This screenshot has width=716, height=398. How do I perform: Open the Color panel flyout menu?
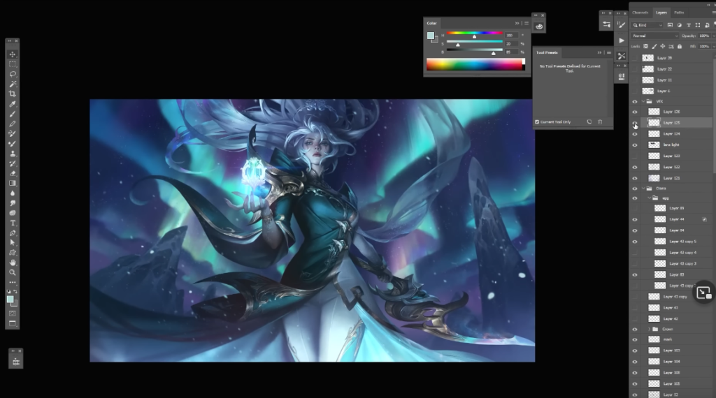pos(525,23)
